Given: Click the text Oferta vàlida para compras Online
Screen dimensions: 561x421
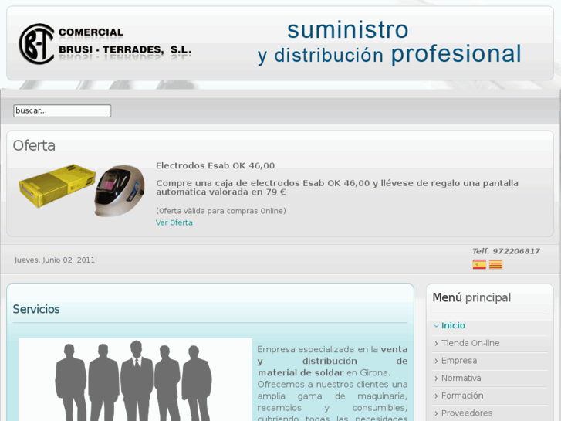Looking at the screenshot, I should pyautogui.click(x=221, y=211).
